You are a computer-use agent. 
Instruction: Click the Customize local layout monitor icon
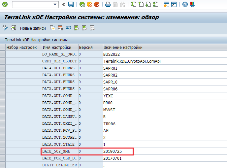[192, 4]
